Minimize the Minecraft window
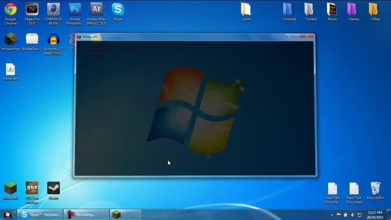 pos(289,37)
